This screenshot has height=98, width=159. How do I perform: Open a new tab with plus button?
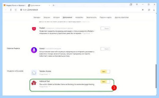click(x=54, y=5)
